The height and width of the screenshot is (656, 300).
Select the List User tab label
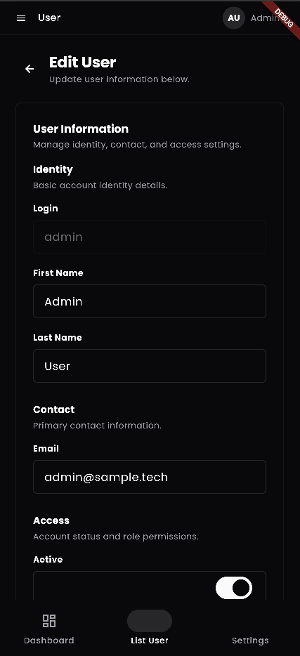pyautogui.click(x=150, y=641)
